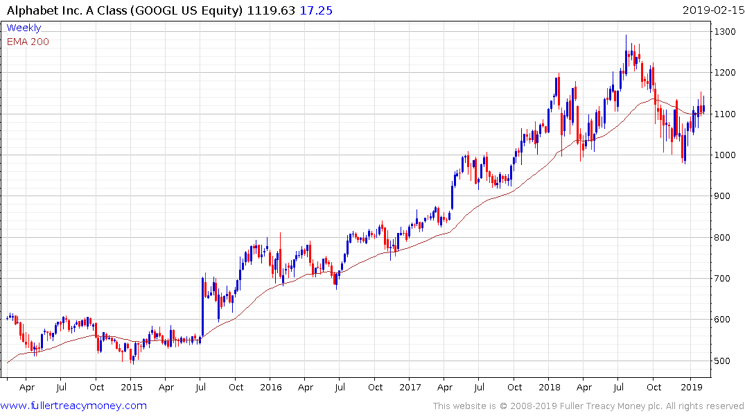
Task: Click the blue price change 17.25
Action: coord(316,10)
